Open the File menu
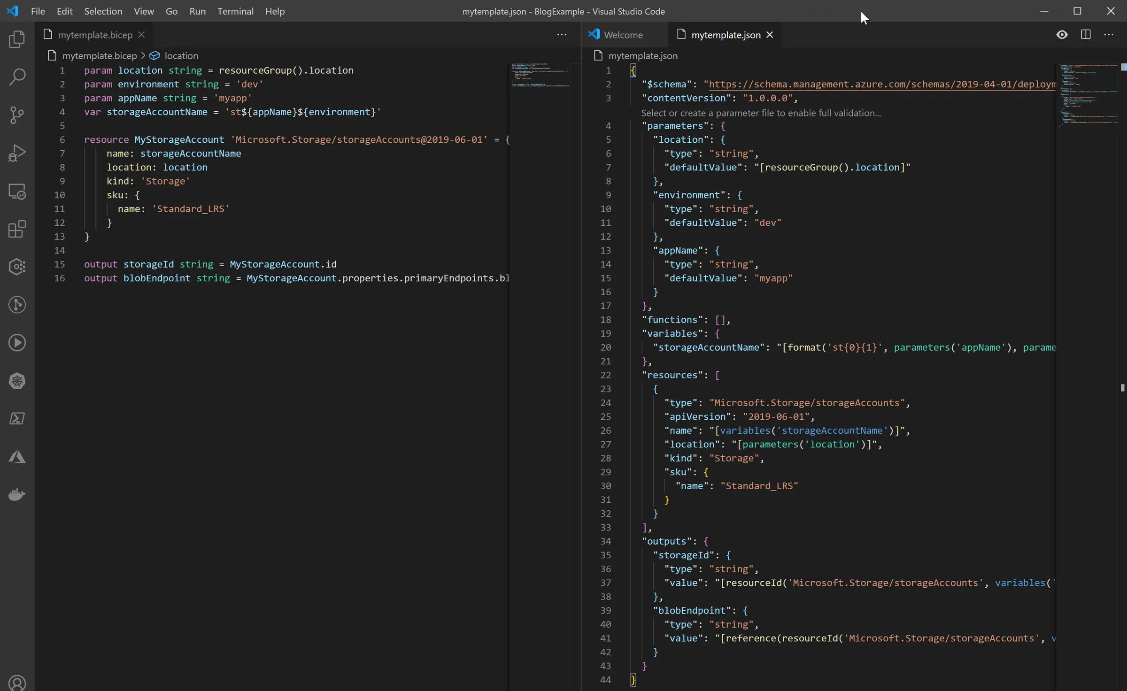Viewport: 1127px width, 691px height. point(38,11)
